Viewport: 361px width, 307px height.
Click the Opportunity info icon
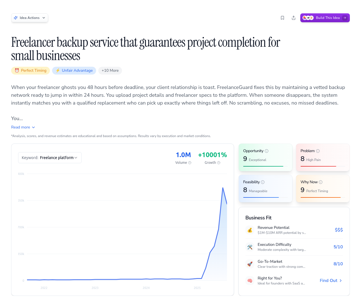pos(267,151)
